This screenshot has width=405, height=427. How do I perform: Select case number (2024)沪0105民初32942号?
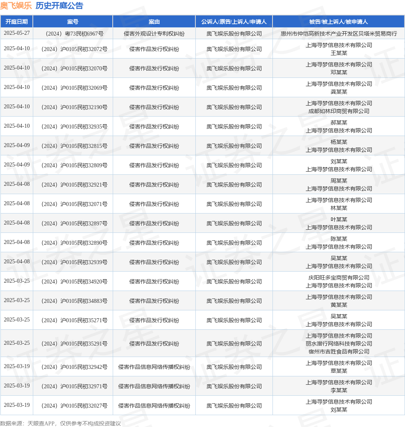coord(74,367)
